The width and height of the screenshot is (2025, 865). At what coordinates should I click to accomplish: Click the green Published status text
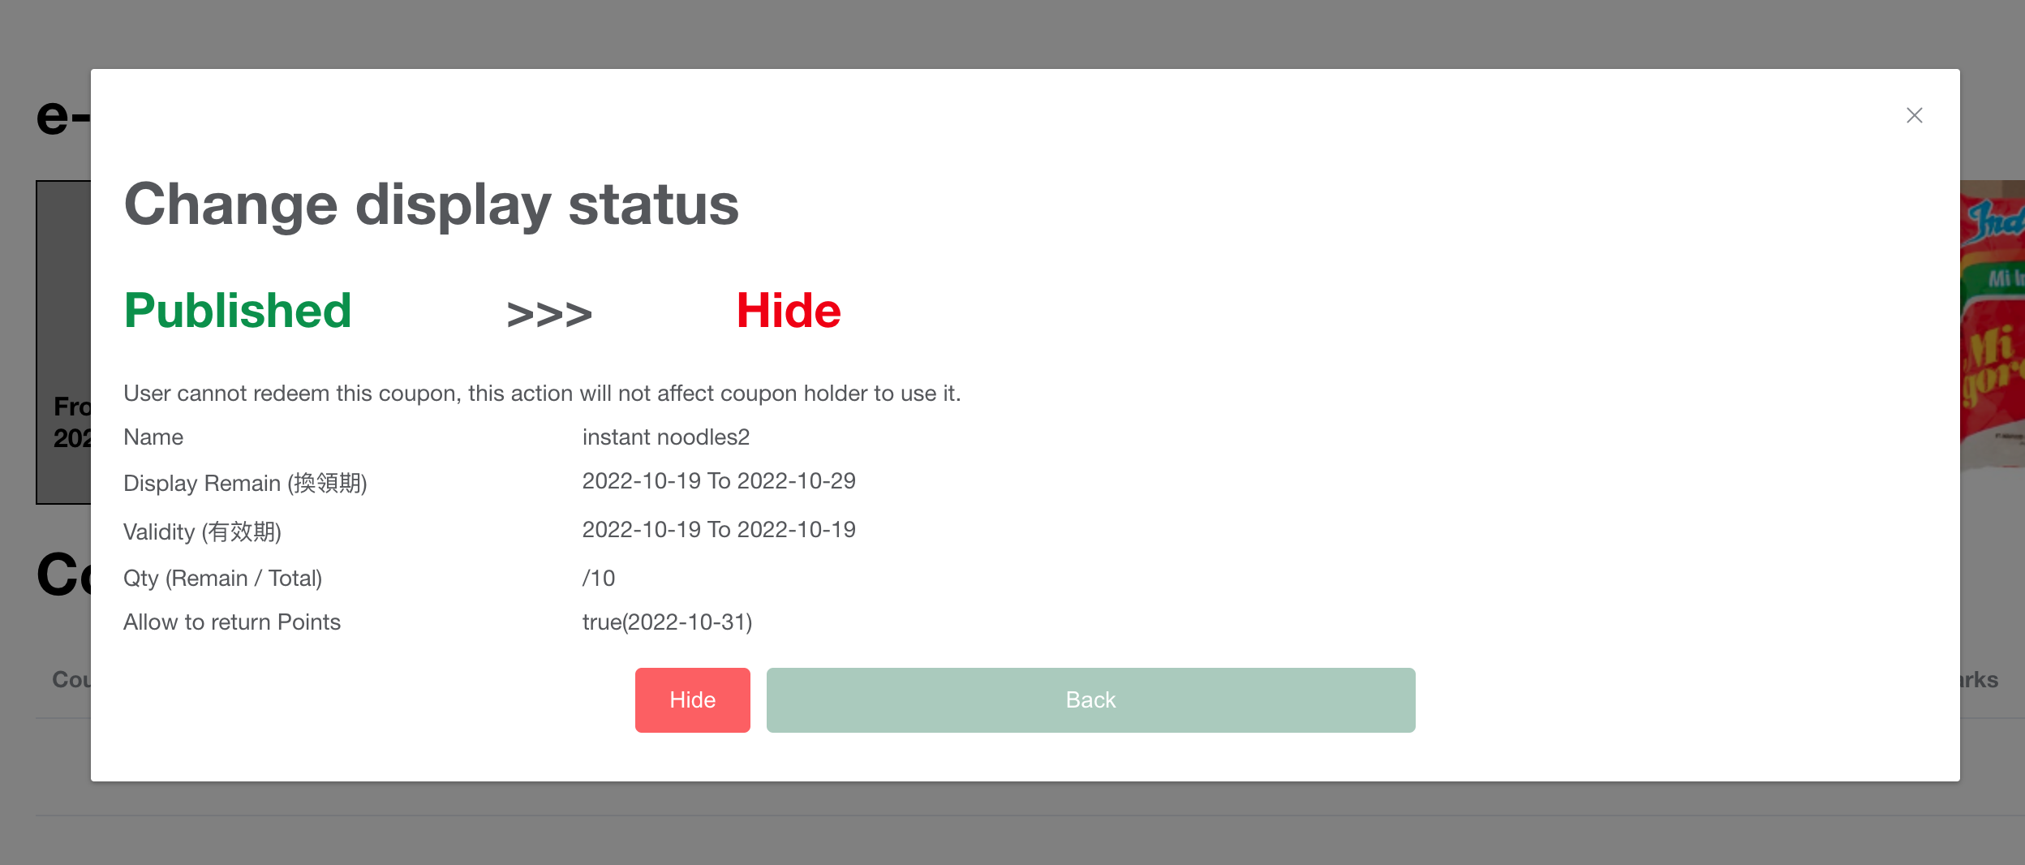click(x=238, y=311)
